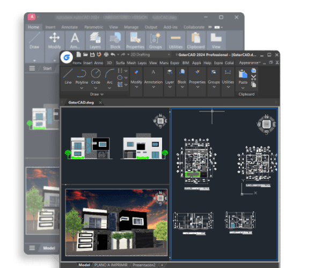Screen dimensions: 322x268
Task: Select the Arc tool
Action: click(109, 77)
